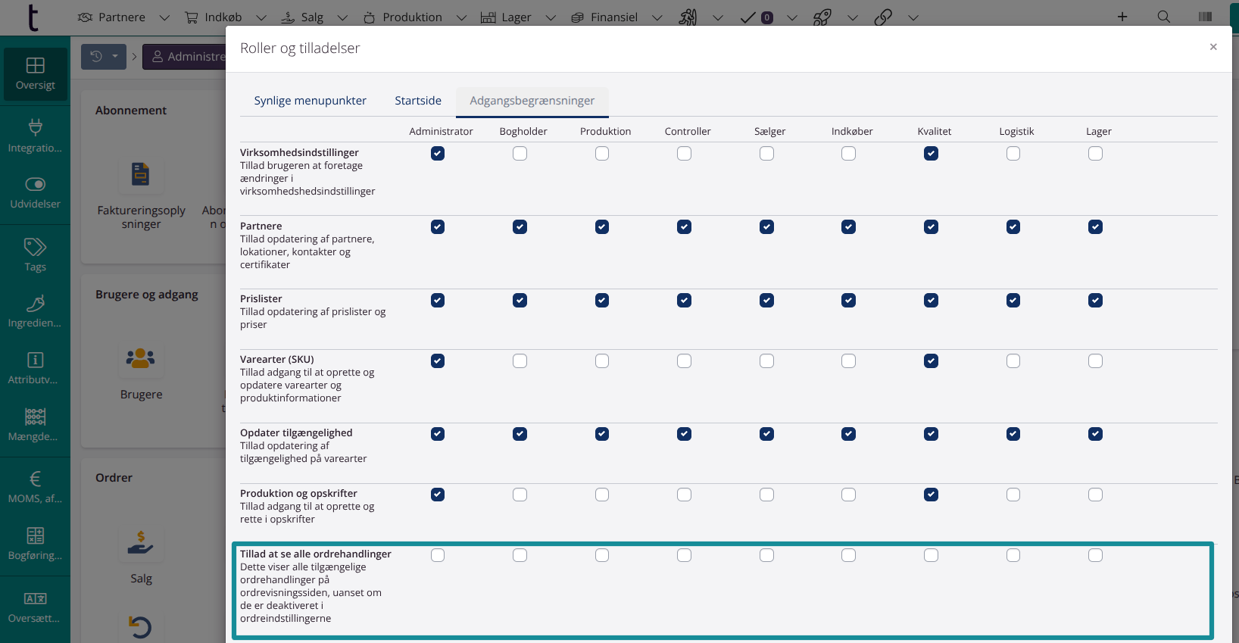Check Virksomhedsindstillinger for Bogholder
Screen dimensions: 1239x643
520,154
